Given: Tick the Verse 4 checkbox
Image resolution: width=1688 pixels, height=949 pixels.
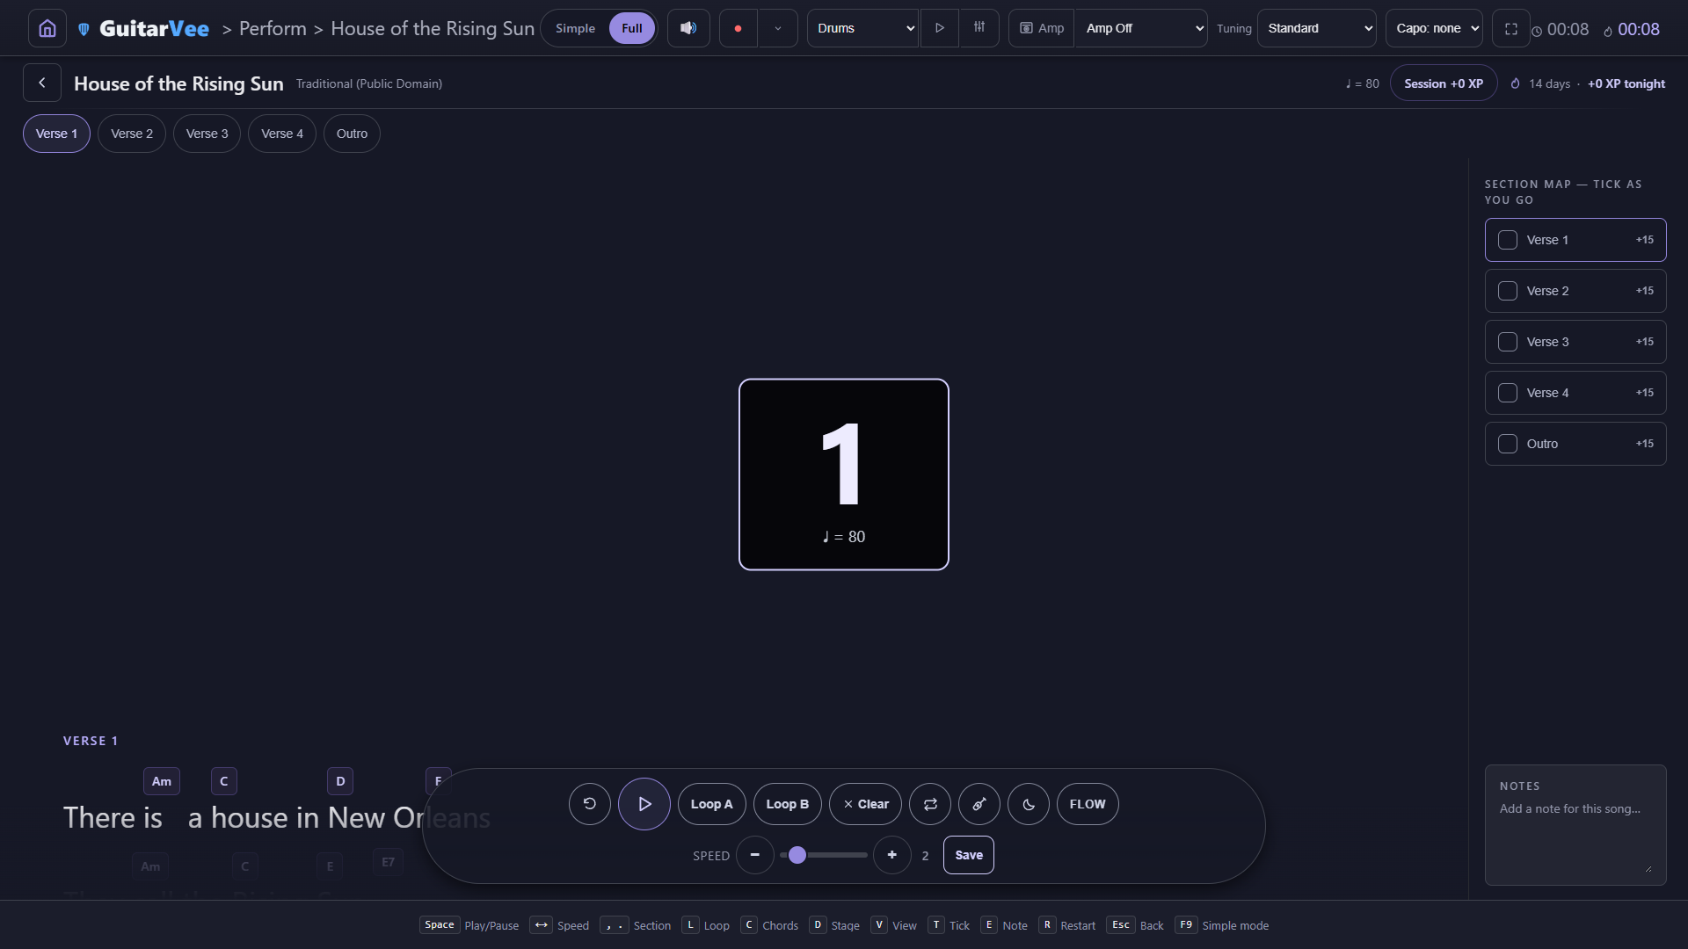Looking at the screenshot, I should tap(1508, 393).
